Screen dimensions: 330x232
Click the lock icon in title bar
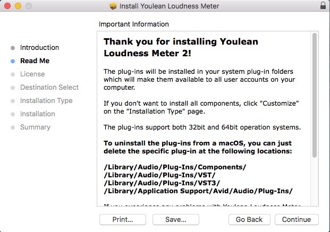324,6
